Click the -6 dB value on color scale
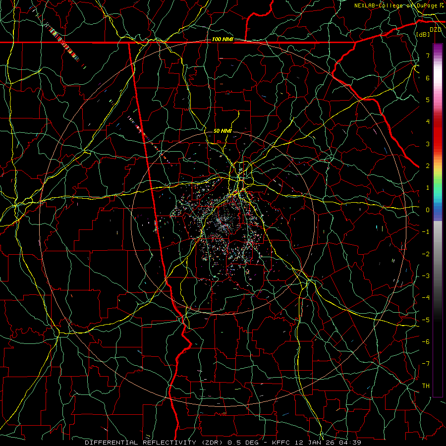 (x=426, y=342)
